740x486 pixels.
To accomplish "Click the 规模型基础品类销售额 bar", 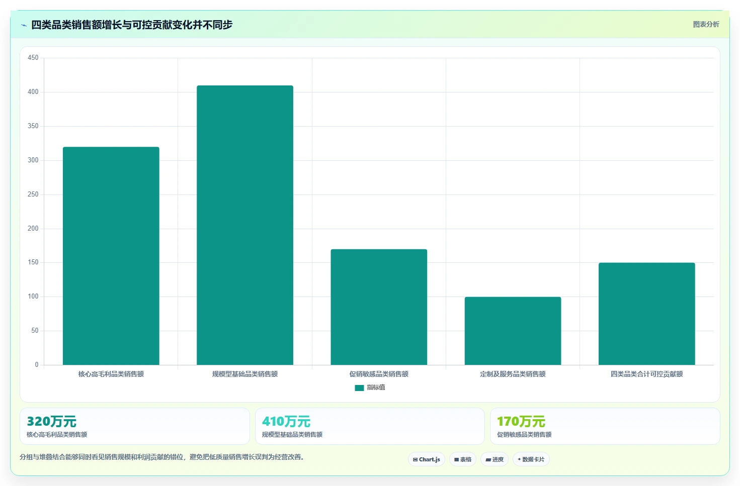I will [245, 225].
